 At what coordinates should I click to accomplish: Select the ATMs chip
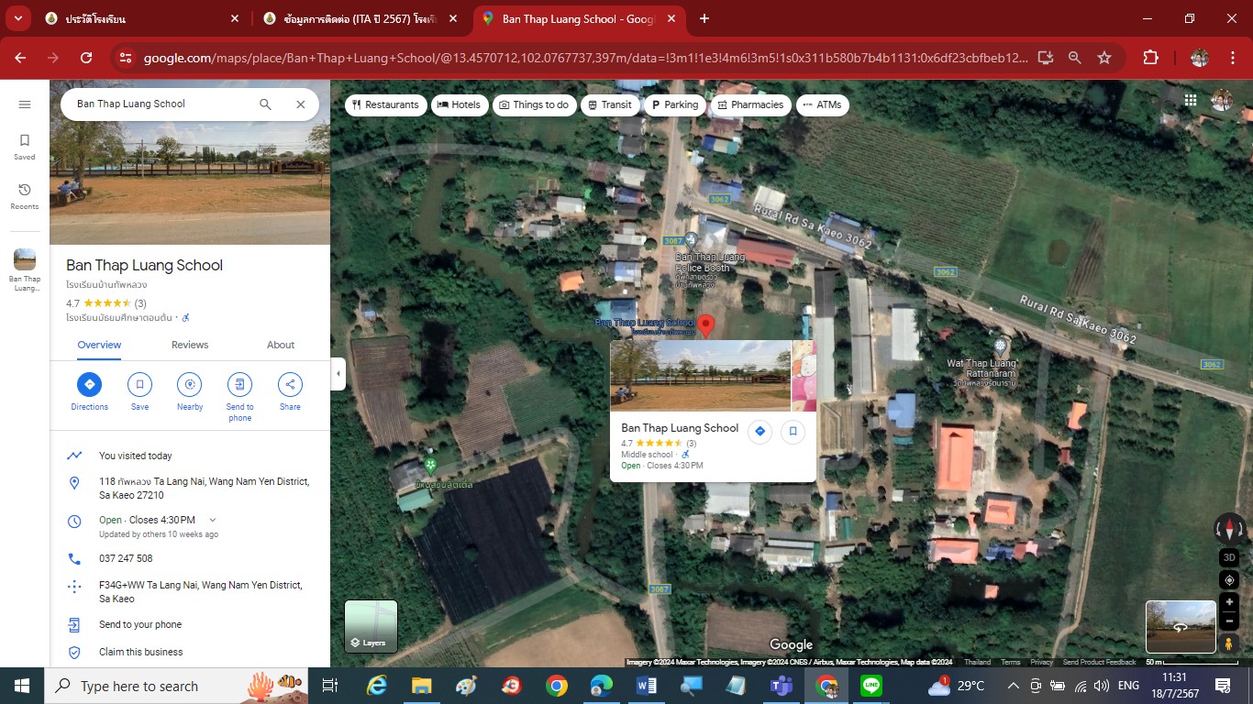(x=822, y=104)
